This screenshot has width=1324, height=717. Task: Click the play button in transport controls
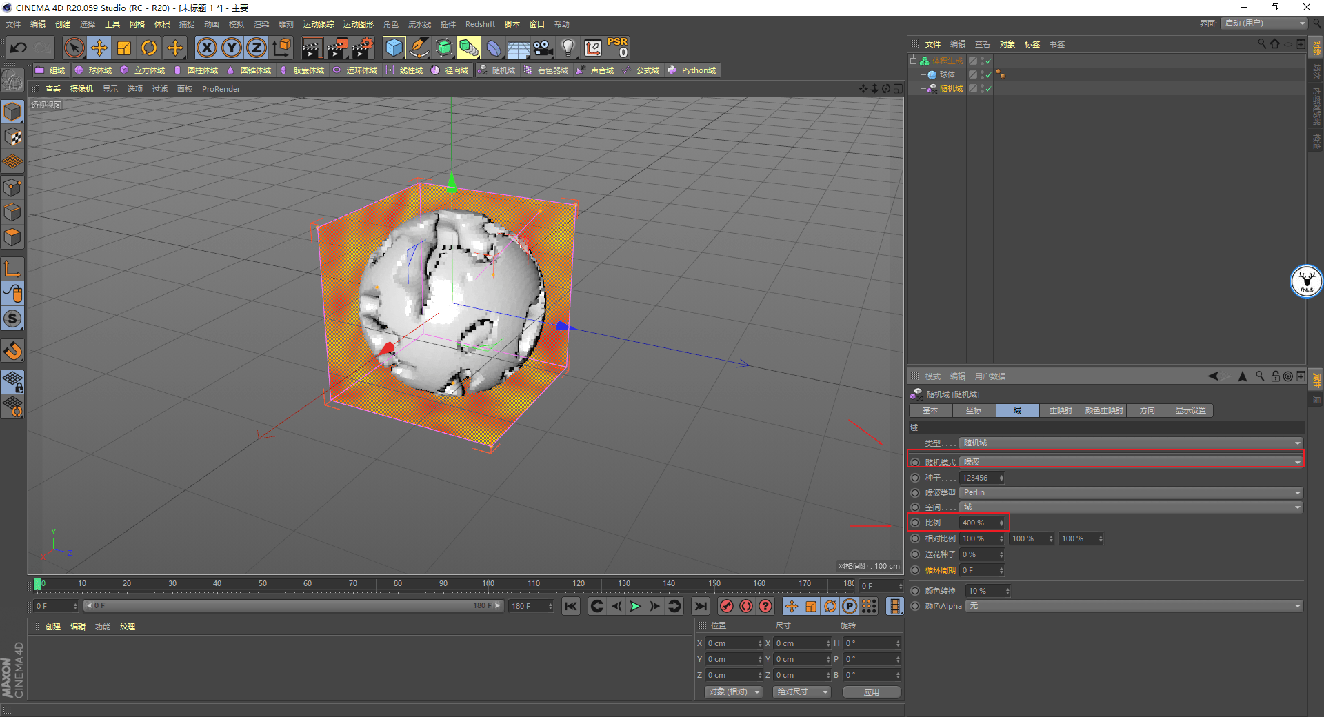coord(634,606)
